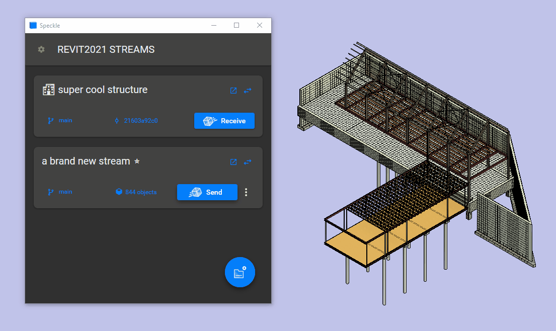Click the 3D structure model preview
This screenshot has width=556, height=331.
click(x=416, y=173)
